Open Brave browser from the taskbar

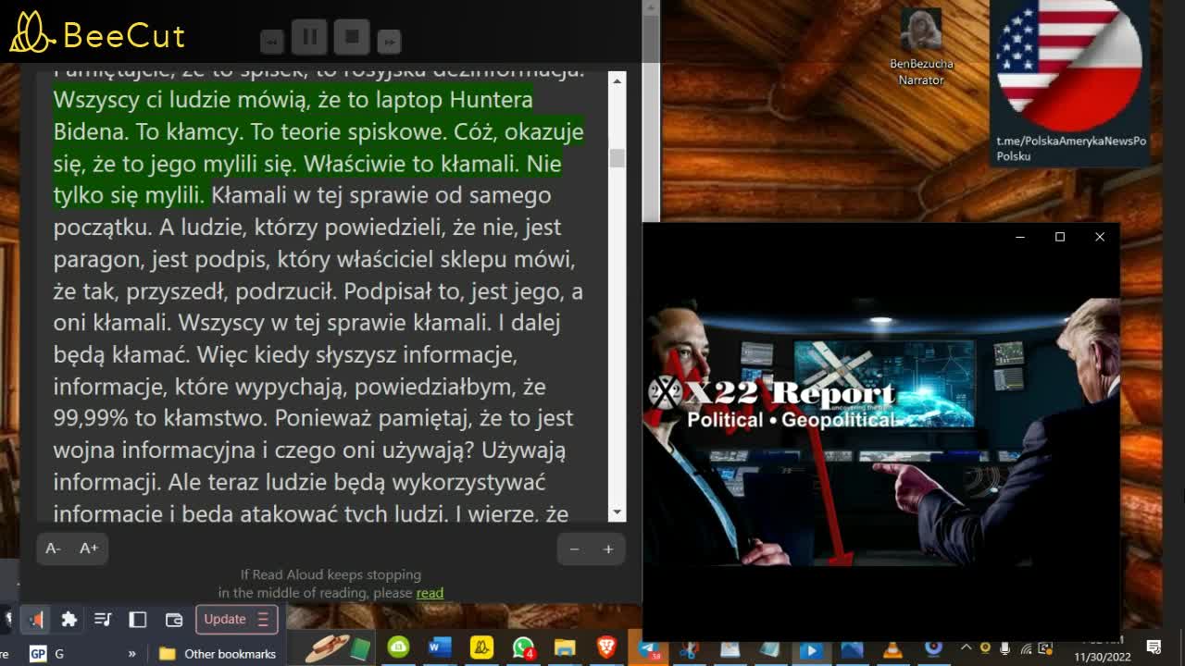(606, 647)
